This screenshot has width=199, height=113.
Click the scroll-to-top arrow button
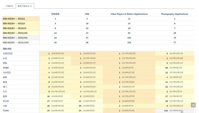pyautogui.click(x=193, y=105)
